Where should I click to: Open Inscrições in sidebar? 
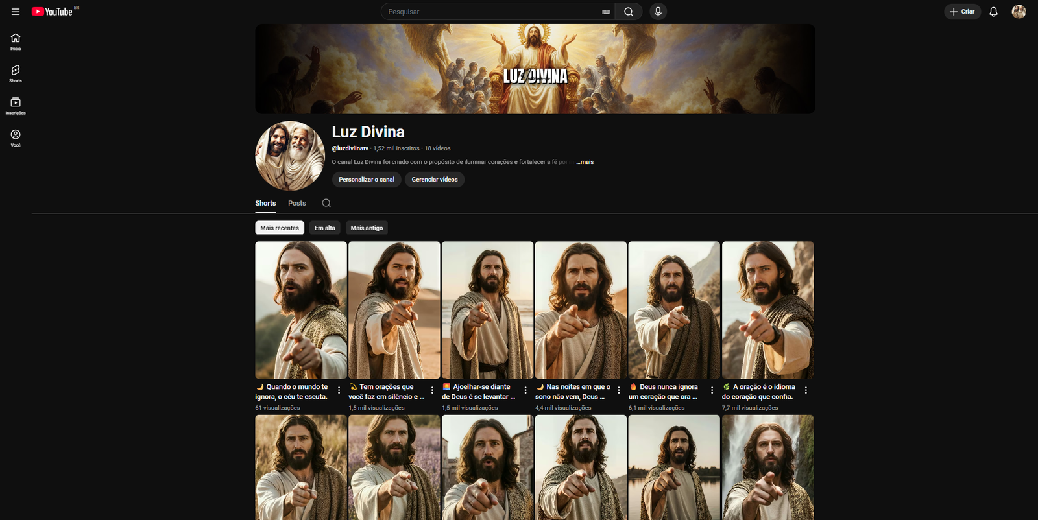[x=16, y=106]
